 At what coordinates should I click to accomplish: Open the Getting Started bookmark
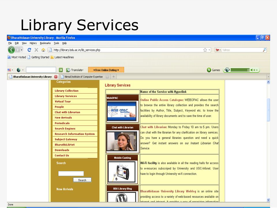pyautogui.click(x=38, y=57)
